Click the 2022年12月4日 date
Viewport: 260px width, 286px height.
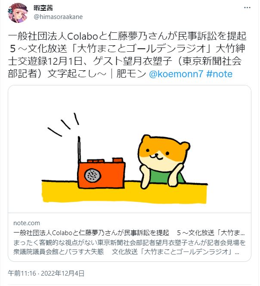pos(63,273)
